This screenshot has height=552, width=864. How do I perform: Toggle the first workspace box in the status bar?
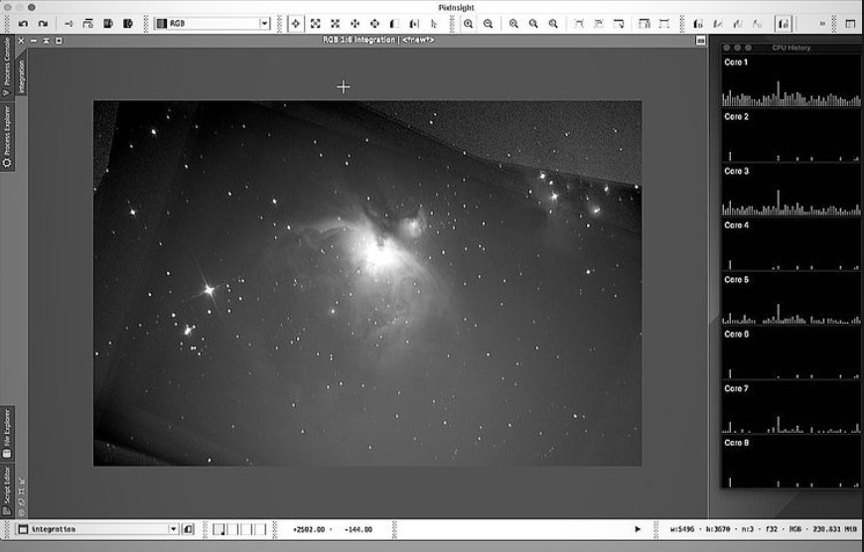pyautogui.click(x=219, y=529)
